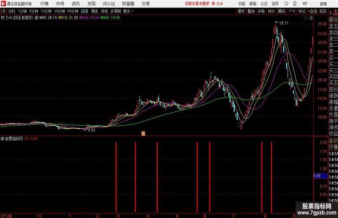The height and width of the screenshot is (218, 338).
Task: Click the 6.54 low price label
Action: point(91,130)
